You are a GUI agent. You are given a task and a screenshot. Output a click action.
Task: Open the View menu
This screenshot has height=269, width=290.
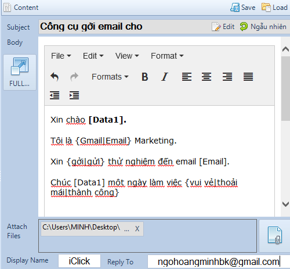click(x=127, y=56)
